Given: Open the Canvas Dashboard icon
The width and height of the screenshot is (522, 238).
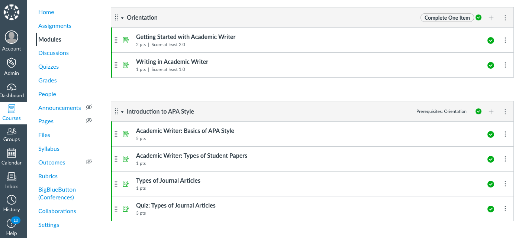Looking at the screenshot, I should [x=12, y=88].
